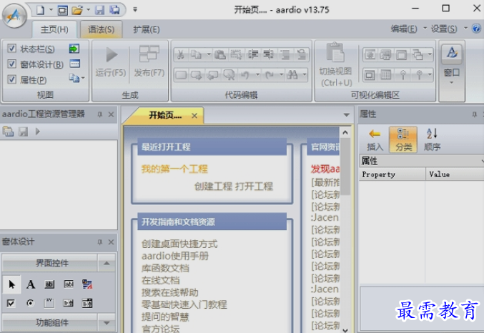Select the group box 'xy' control
This screenshot has height=333, width=484.
tap(49, 303)
